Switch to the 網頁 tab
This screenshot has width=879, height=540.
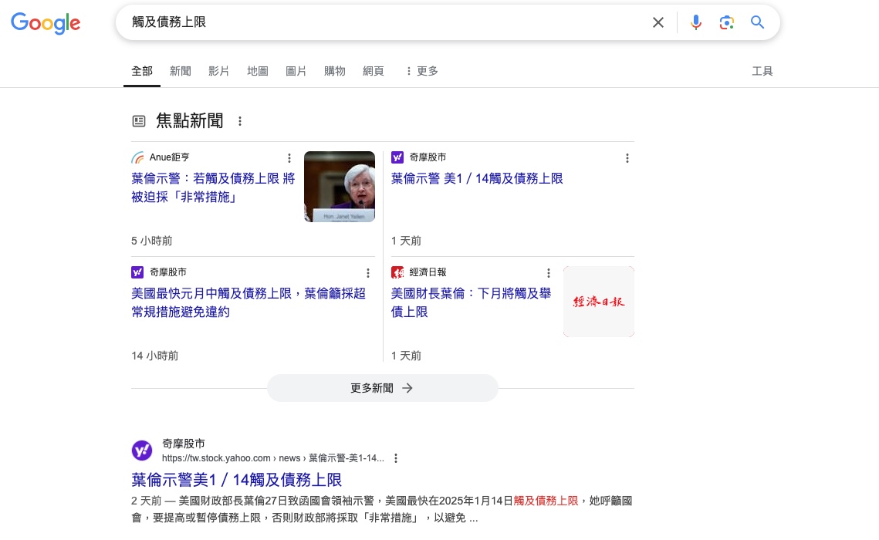[374, 71]
